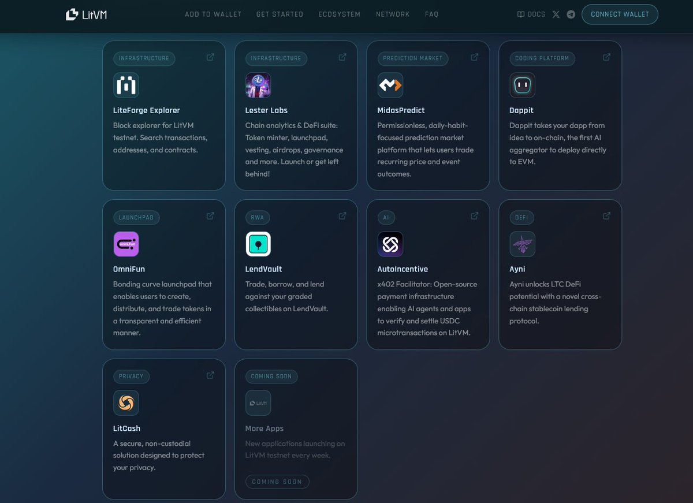The image size is (693, 503).
Task: Select the PRIVACY tag on LitCash card
Action: point(131,377)
